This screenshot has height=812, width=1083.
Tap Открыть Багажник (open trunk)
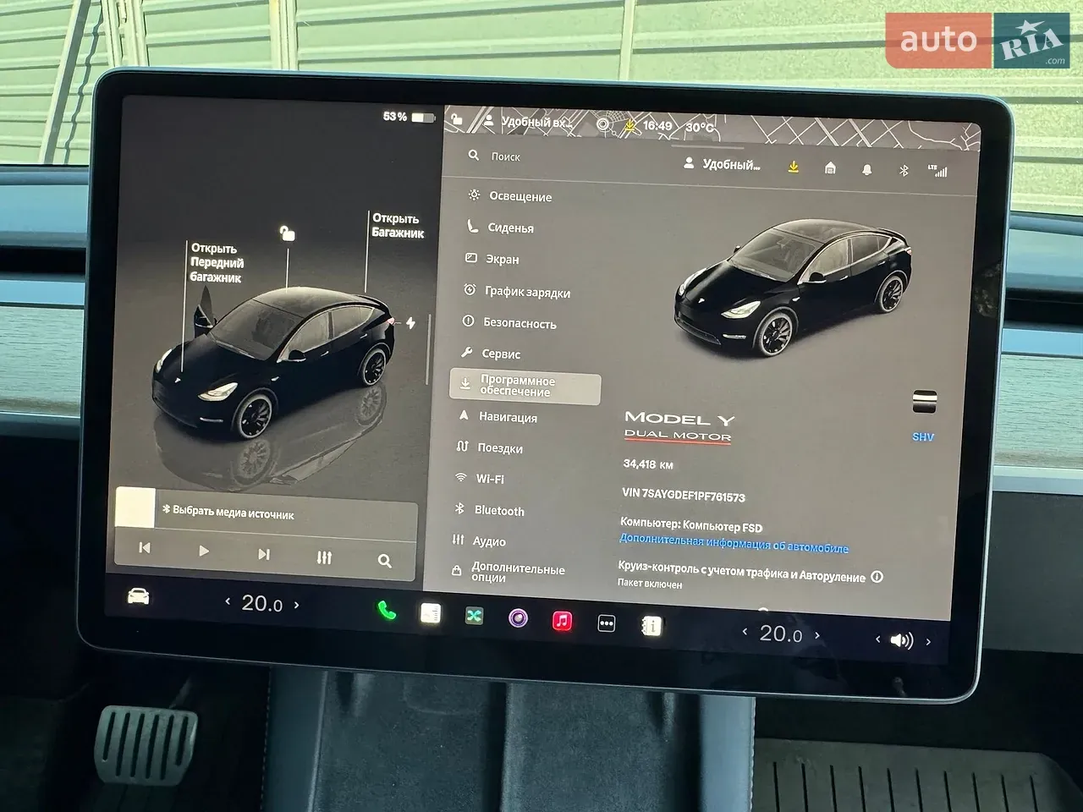[x=397, y=226]
